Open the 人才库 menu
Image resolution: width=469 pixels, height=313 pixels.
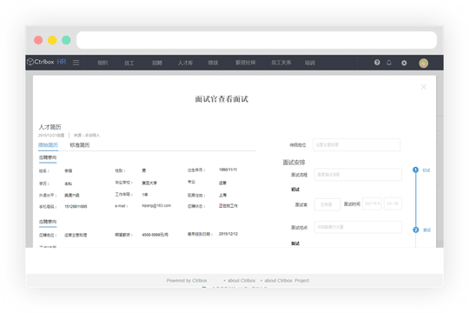click(x=185, y=63)
